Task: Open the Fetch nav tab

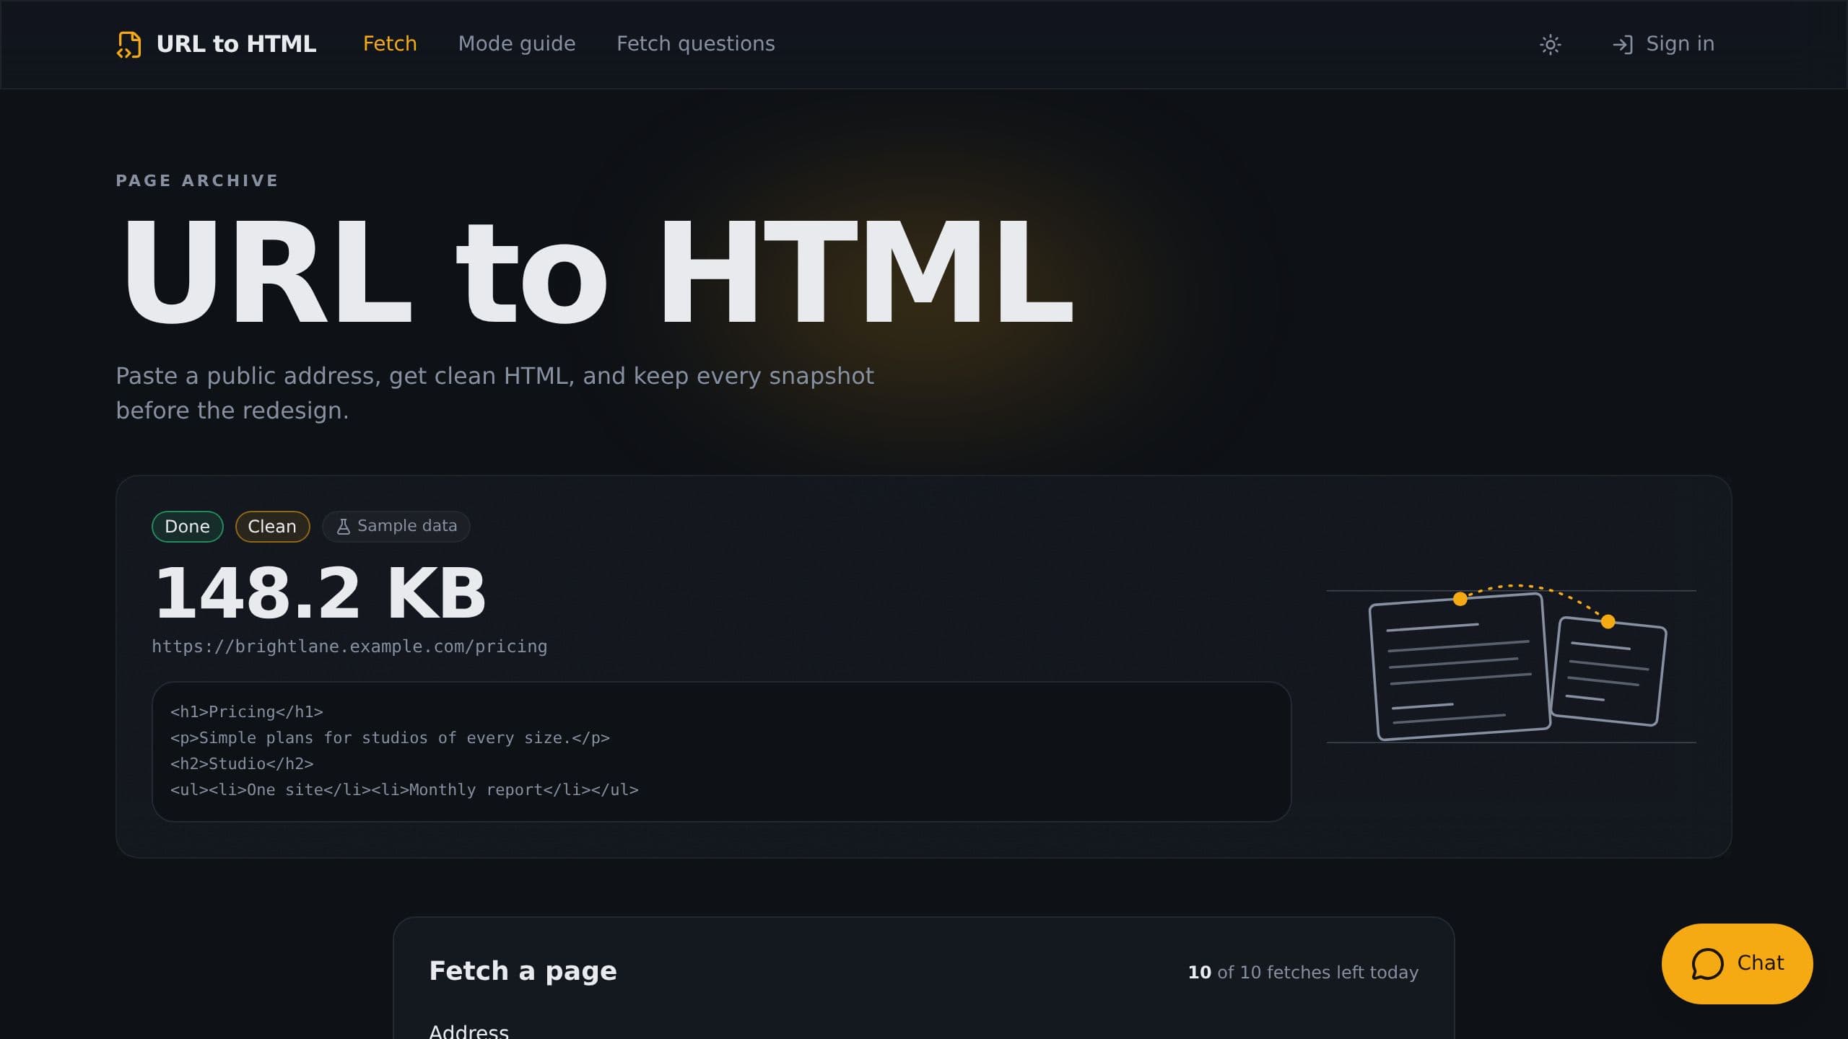Action: coord(390,44)
